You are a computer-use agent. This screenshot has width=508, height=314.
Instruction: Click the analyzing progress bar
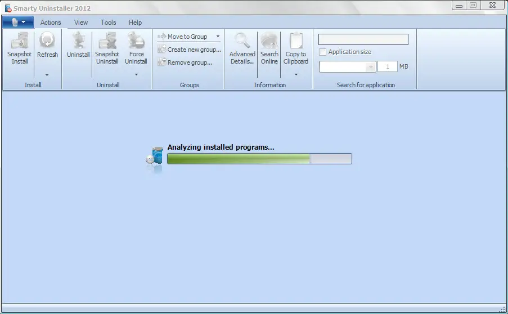(x=259, y=159)
